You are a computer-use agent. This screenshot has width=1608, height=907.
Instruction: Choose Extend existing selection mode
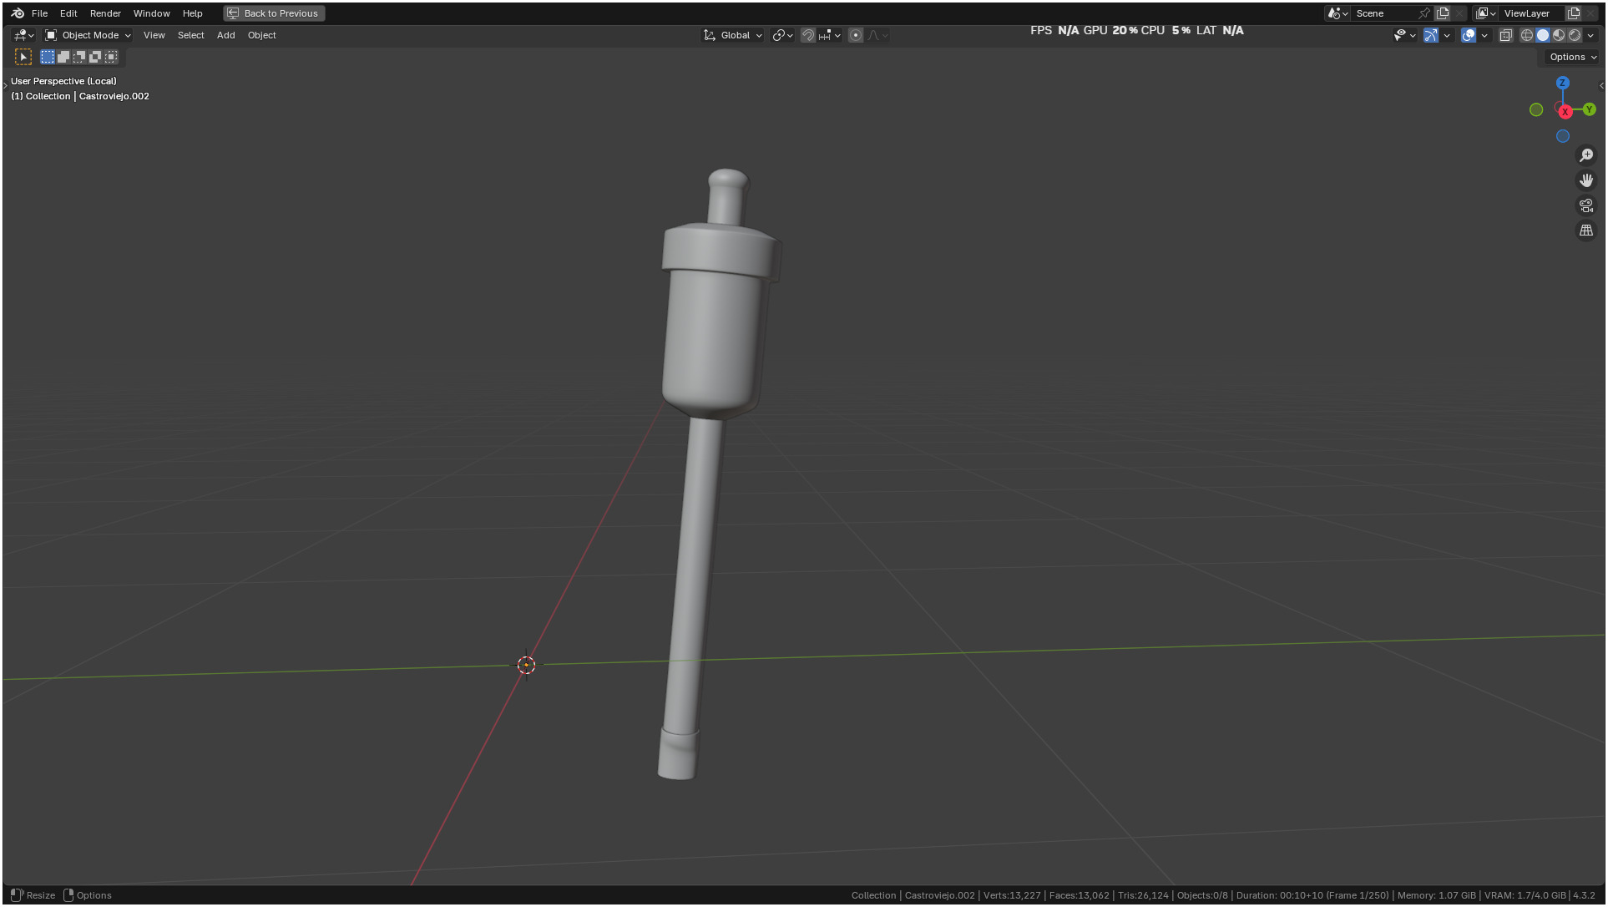[x=63, y=57]
